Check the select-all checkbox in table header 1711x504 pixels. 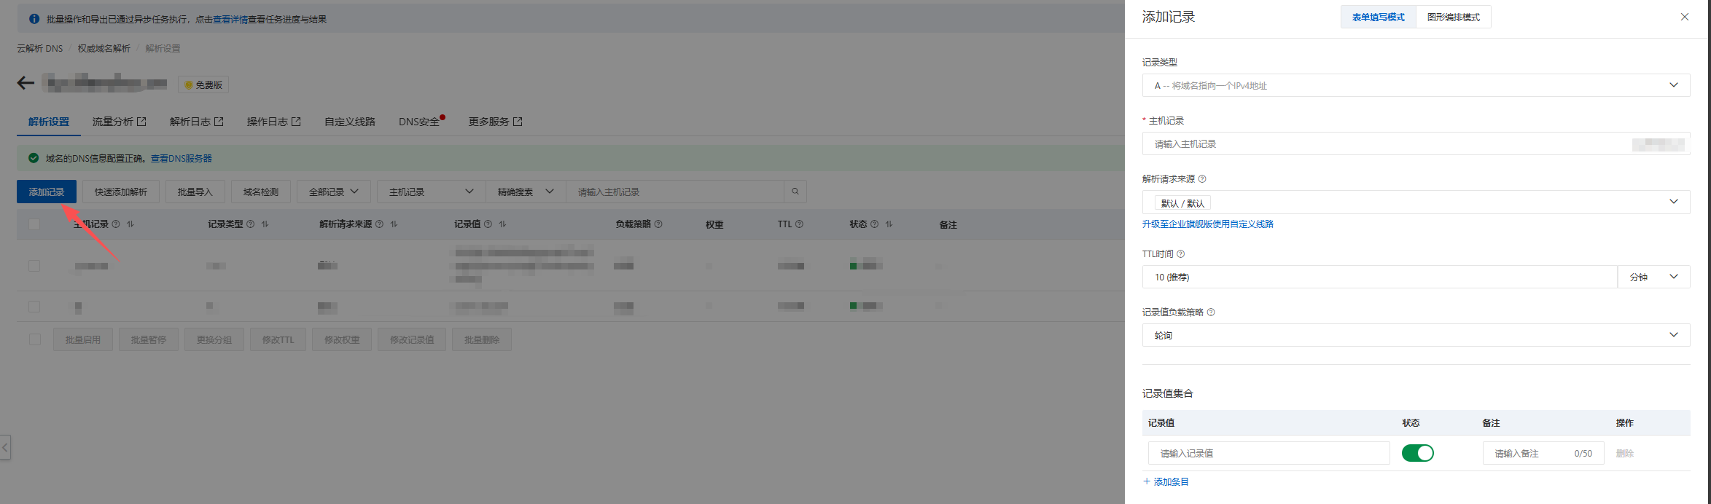[34, 224]
